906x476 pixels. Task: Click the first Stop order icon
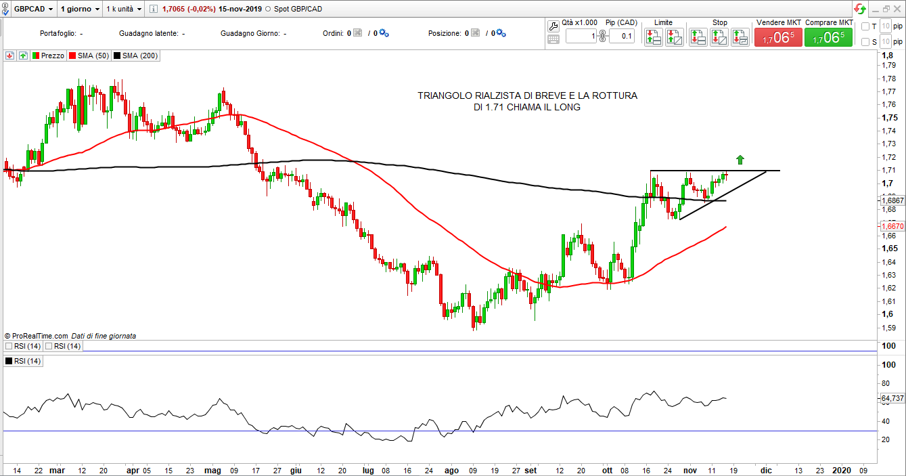click(x=698, y=37)
